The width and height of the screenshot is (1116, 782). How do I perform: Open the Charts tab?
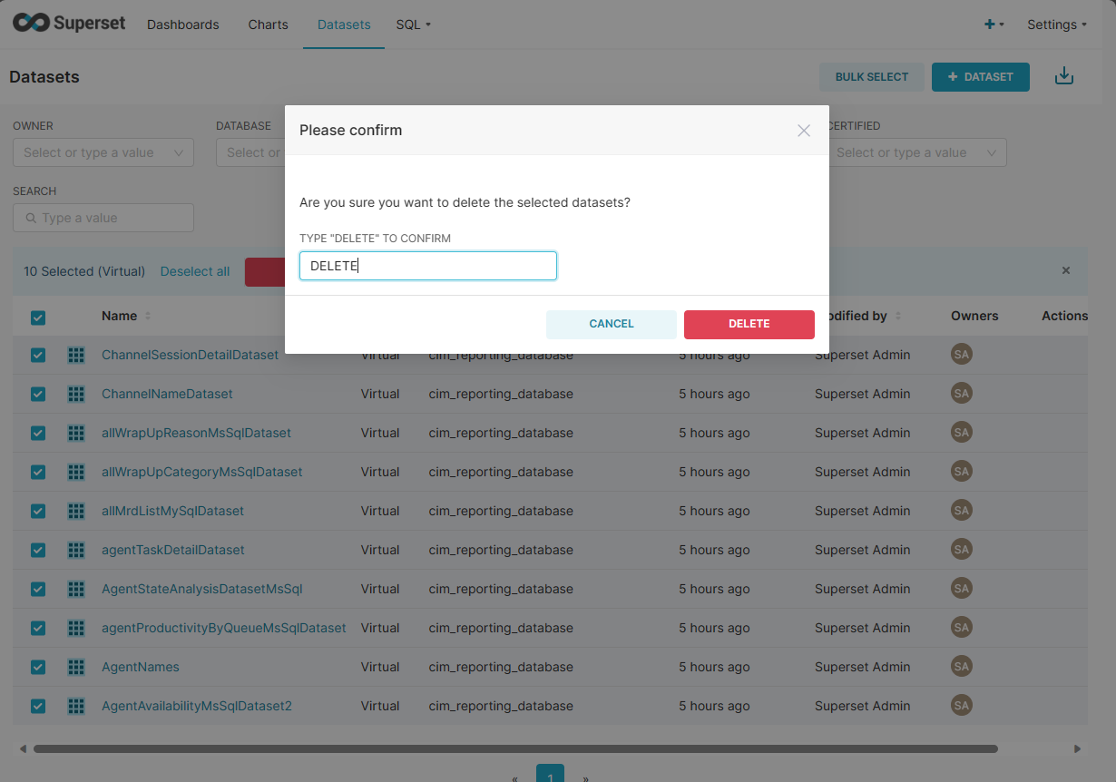coord(269,24)
